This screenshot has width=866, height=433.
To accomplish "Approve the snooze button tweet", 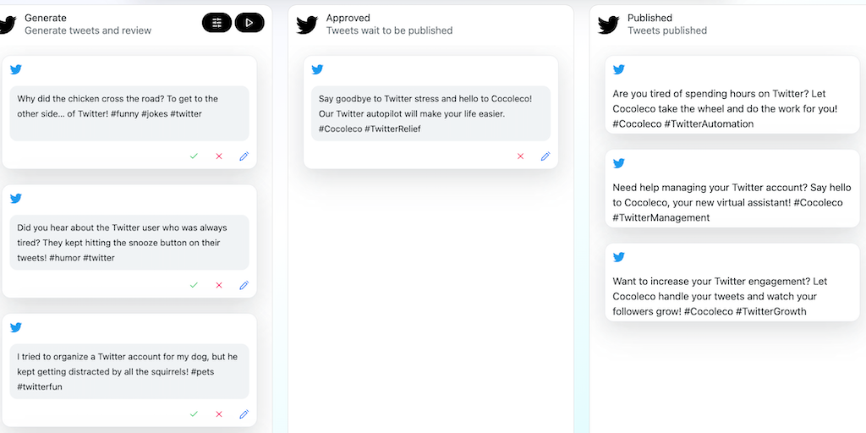I will point(194,286).
